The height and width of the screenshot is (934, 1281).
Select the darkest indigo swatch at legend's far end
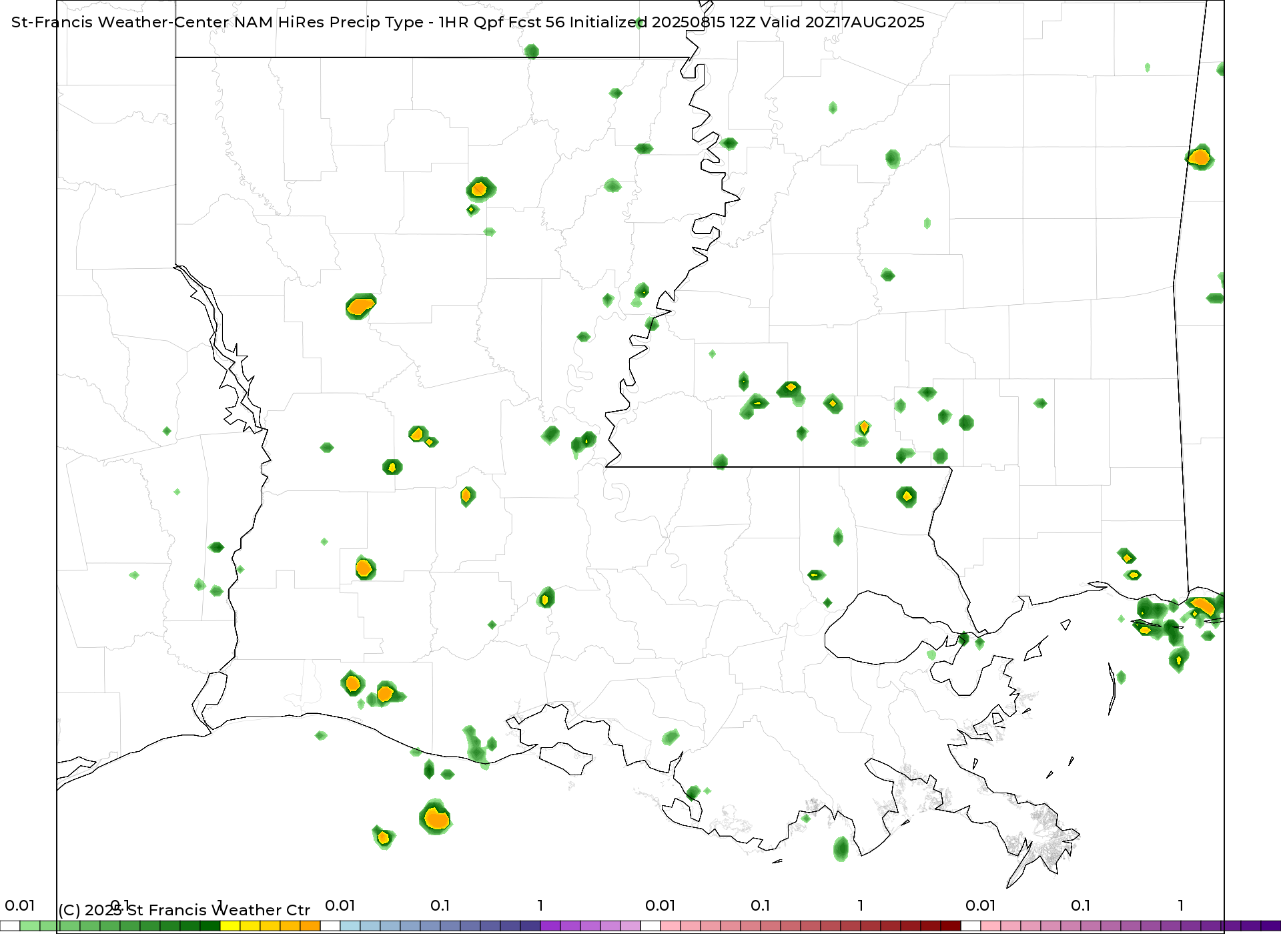click(x=1271, y=926)
